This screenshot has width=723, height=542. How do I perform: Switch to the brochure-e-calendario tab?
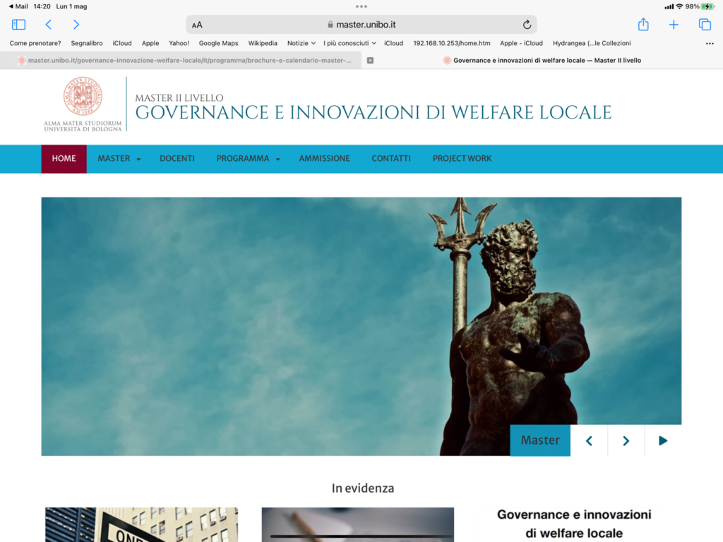tap(181, 61)
